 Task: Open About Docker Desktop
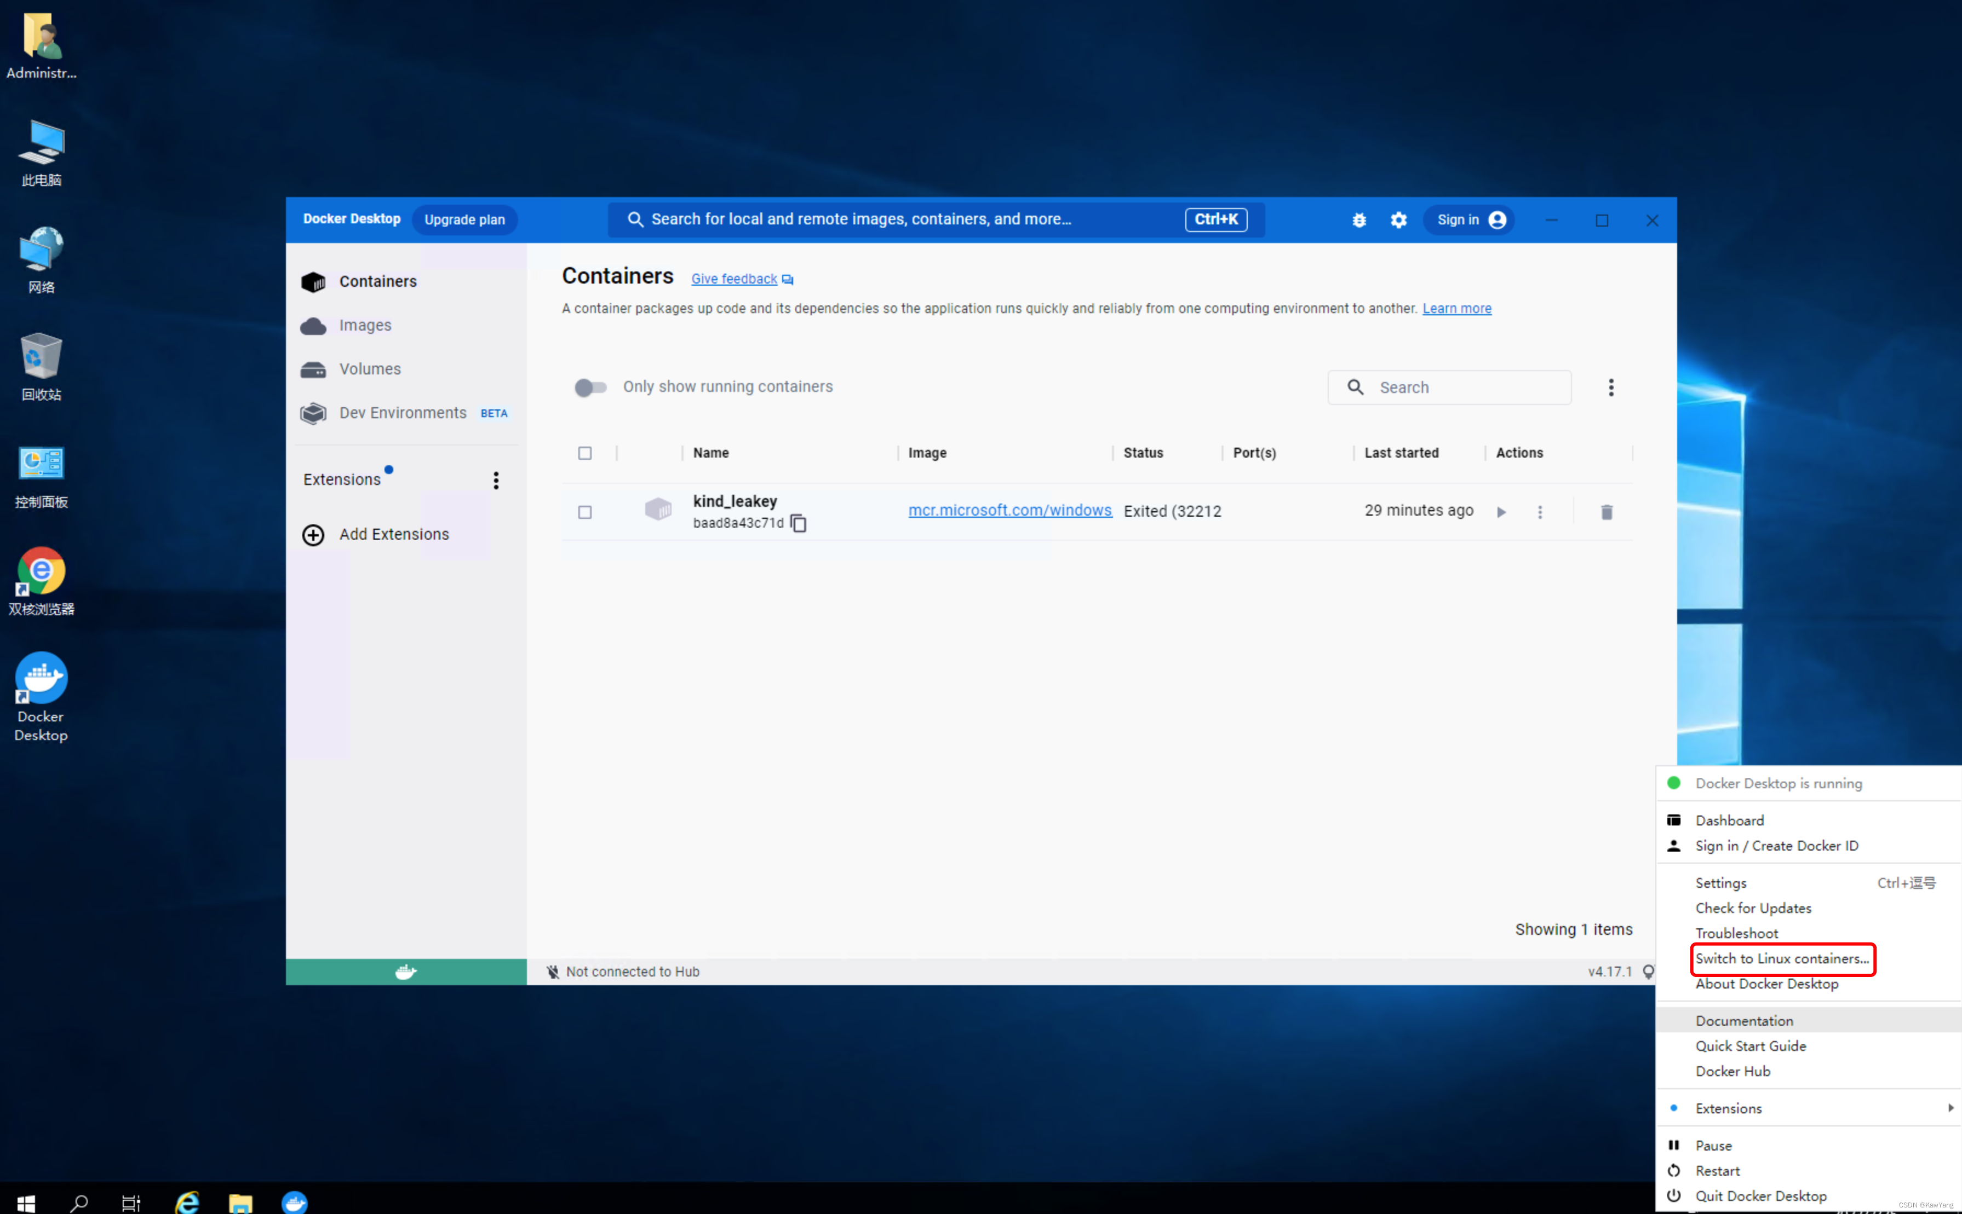[1809, 984]
